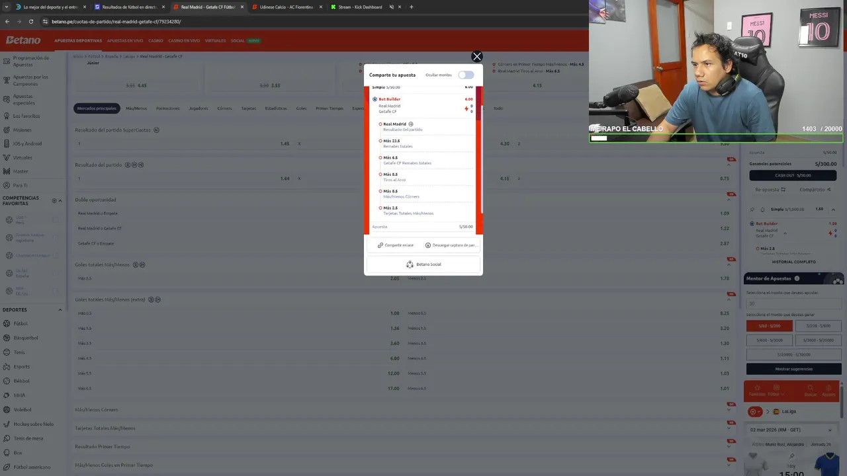Download the bet screenshot via Descargar captura
This screenshot has height=476, width=847.
pos(451,245)
